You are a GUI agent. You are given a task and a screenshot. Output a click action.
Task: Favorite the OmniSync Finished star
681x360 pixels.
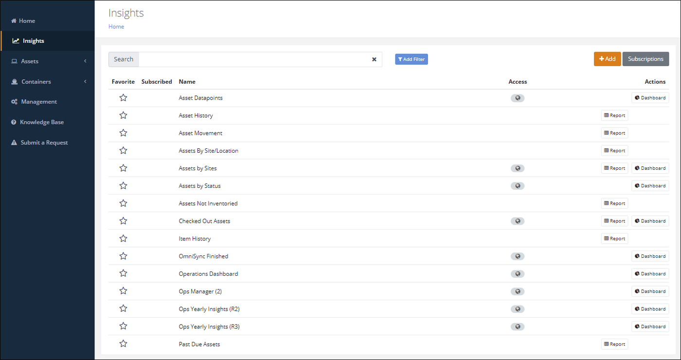click(123, 256)
